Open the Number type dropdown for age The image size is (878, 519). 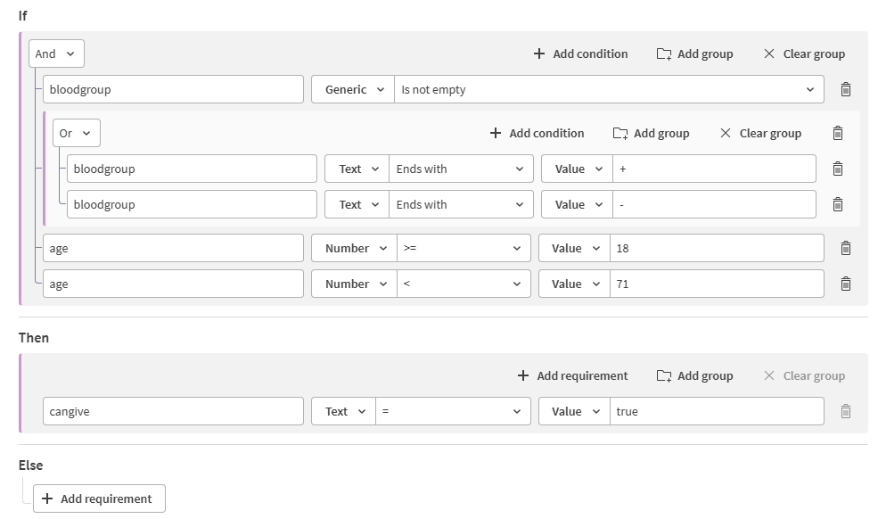(353, 247)
